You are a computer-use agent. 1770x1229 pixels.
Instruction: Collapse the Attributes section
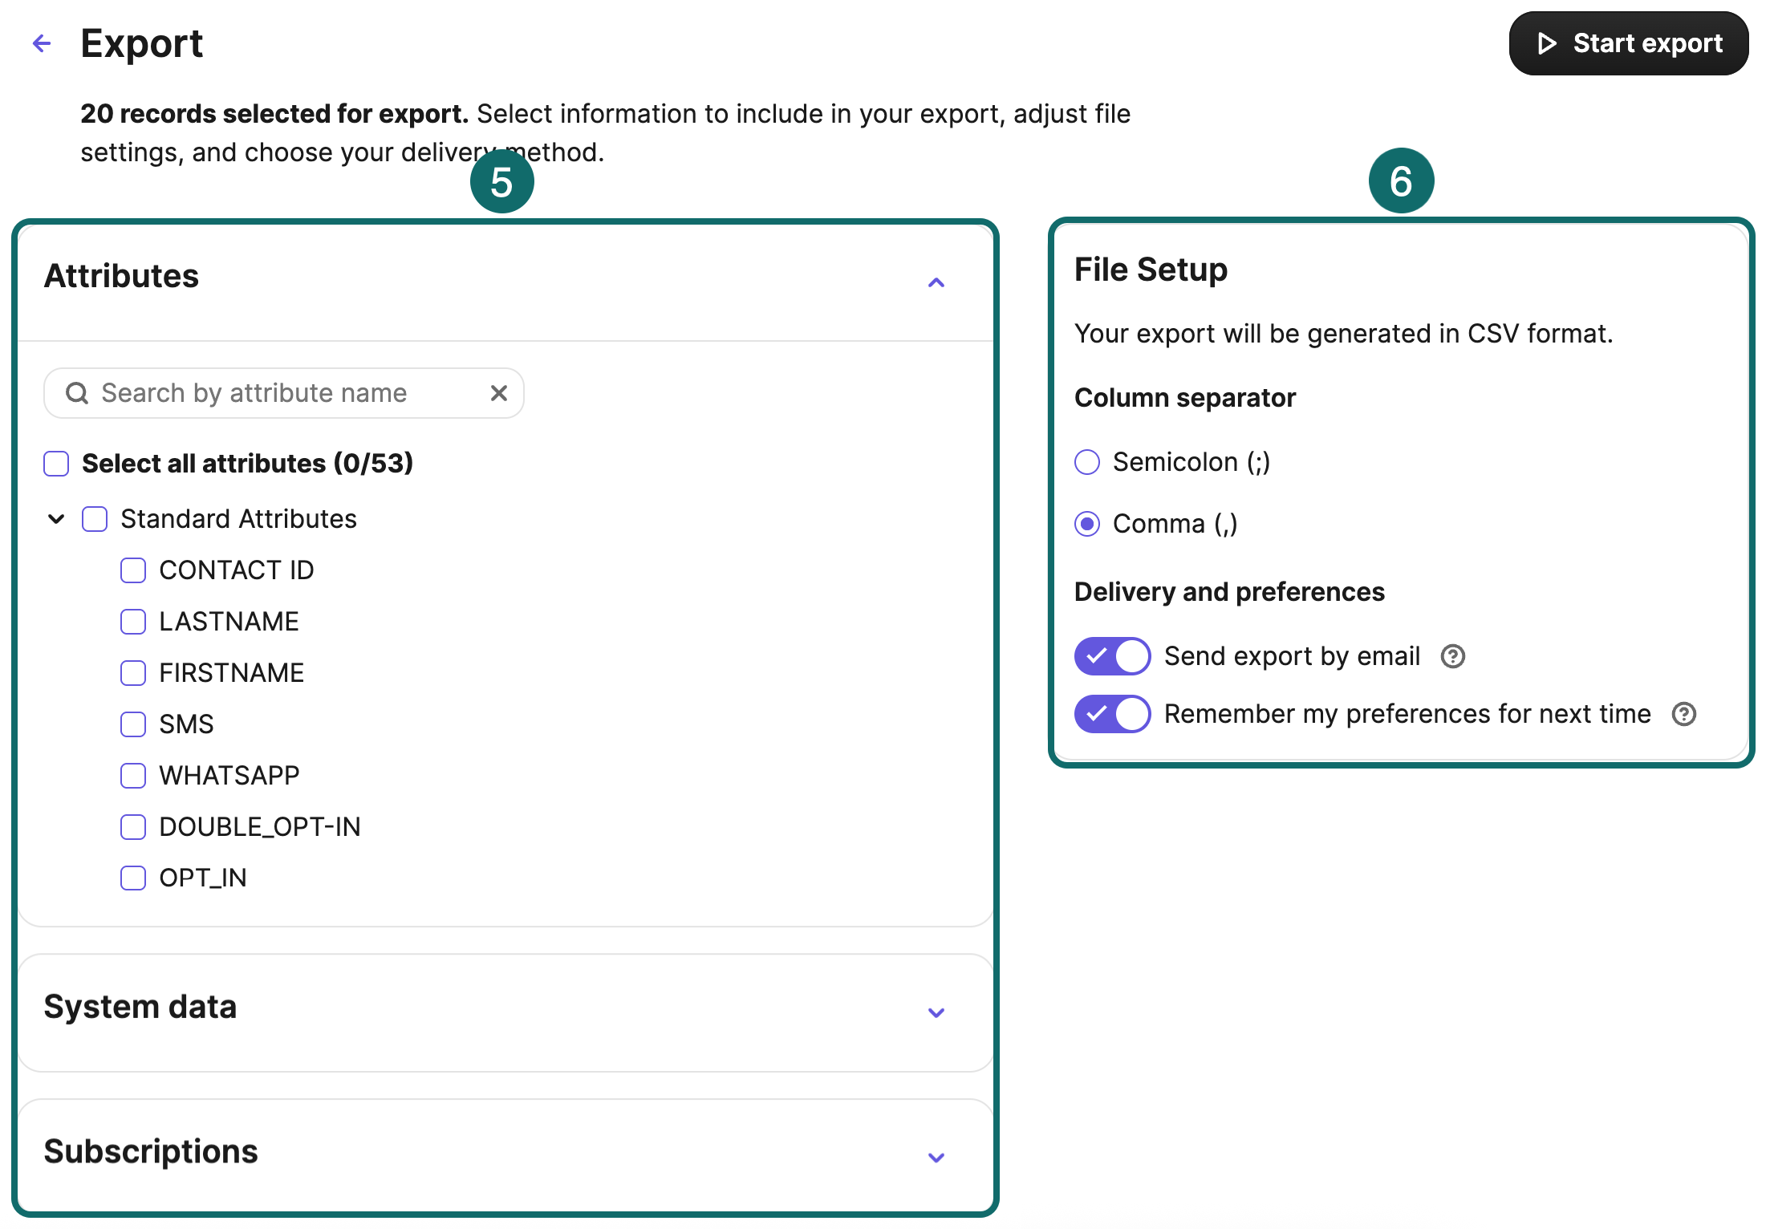pos(936,282)
